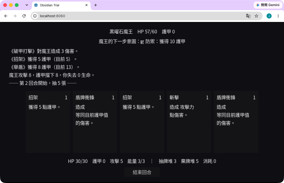Expand the tab search chevron
Viewport: 284px width, 183px height.
click(27, 5)
